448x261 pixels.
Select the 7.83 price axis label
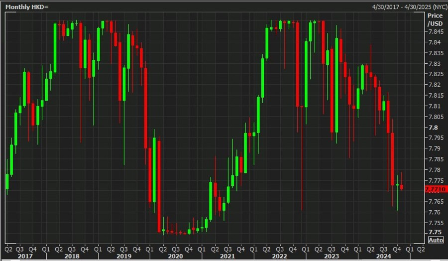(x=434, y=63)
